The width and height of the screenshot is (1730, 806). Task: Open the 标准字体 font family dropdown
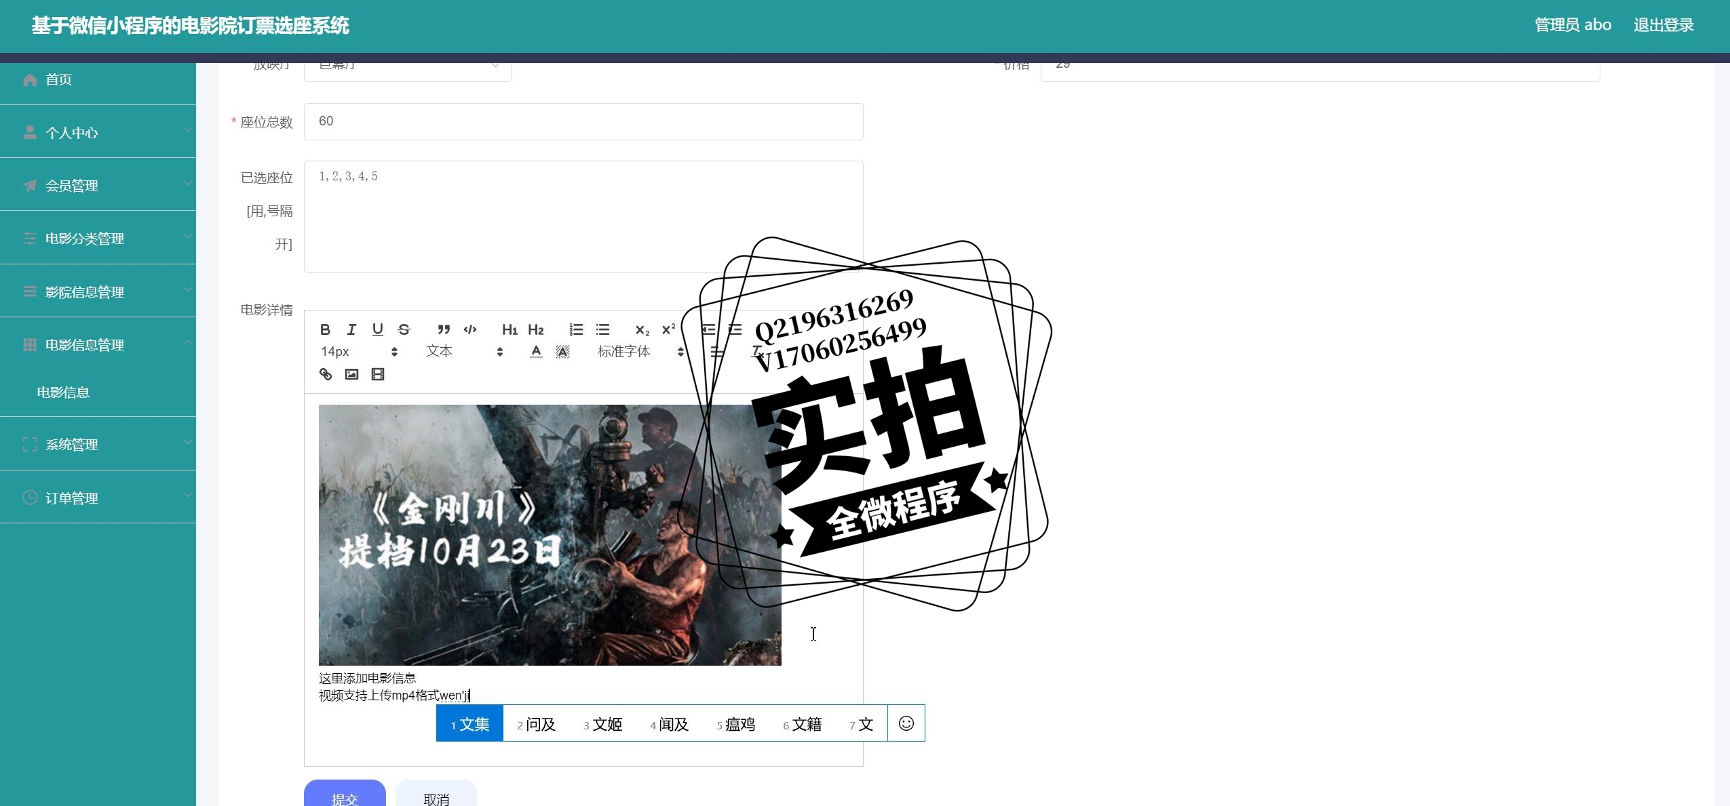click(641, 351)
